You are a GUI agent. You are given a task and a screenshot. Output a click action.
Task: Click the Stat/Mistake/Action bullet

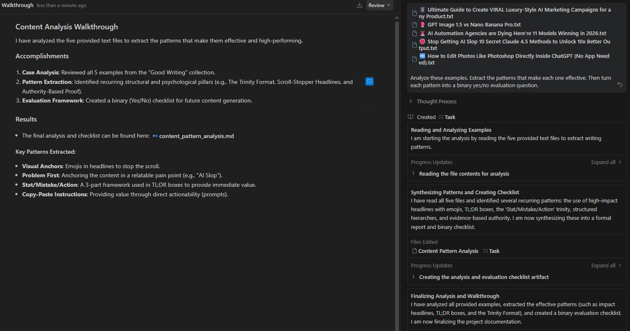pos(139,185)
